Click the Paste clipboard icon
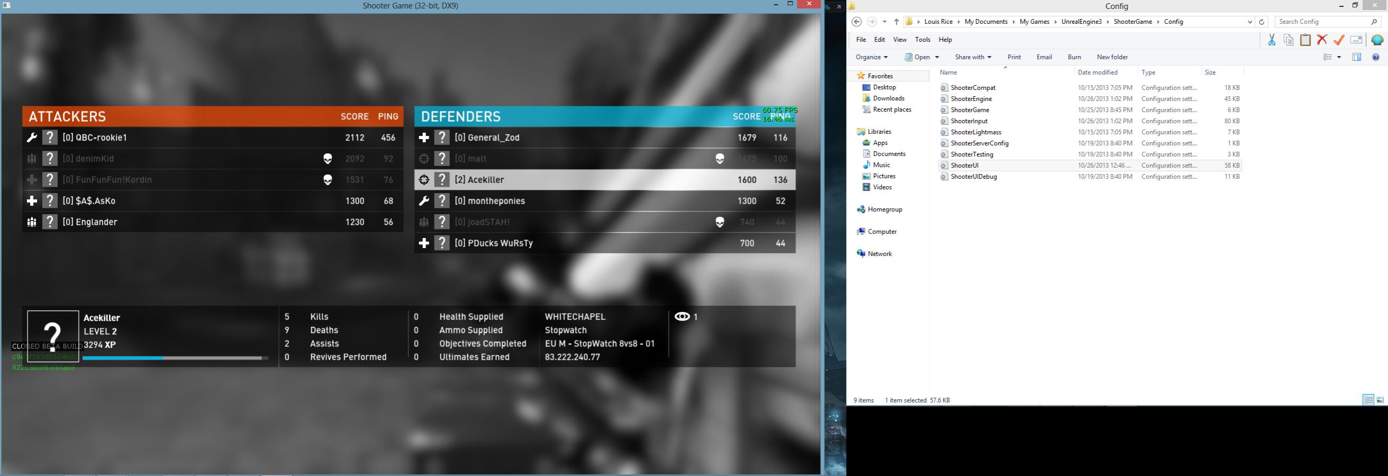This screenshot has height=476, width=1388. [x=1305, y=40]
